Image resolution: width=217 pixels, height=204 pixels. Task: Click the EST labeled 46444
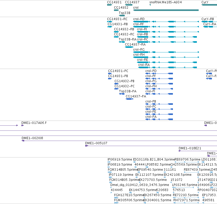coord(139,165)
